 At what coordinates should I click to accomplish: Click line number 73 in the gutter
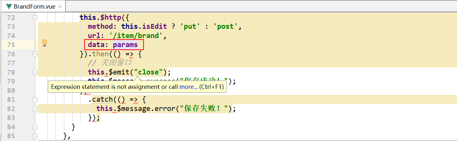(11, 27)
